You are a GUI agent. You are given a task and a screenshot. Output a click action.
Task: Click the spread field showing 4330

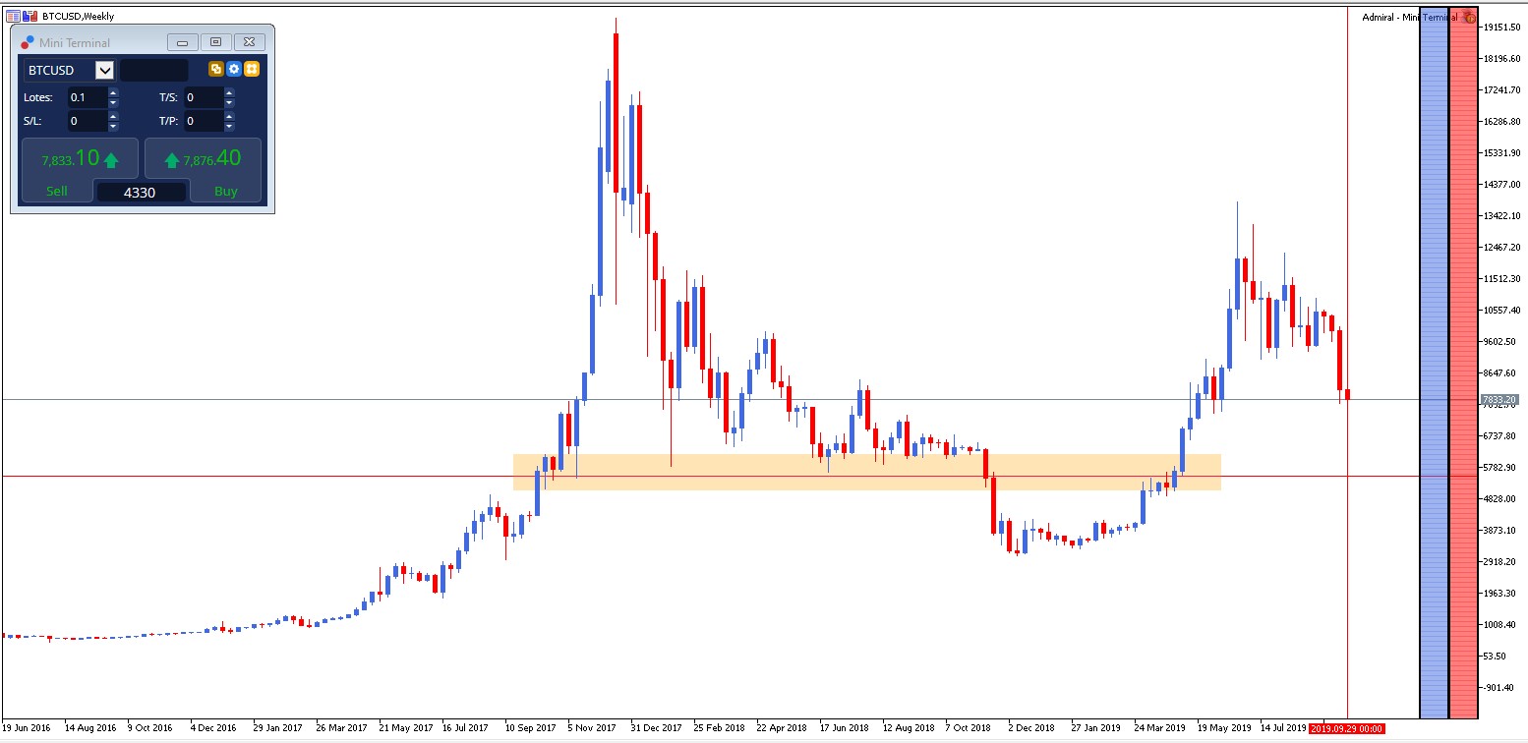pos(140,193)
